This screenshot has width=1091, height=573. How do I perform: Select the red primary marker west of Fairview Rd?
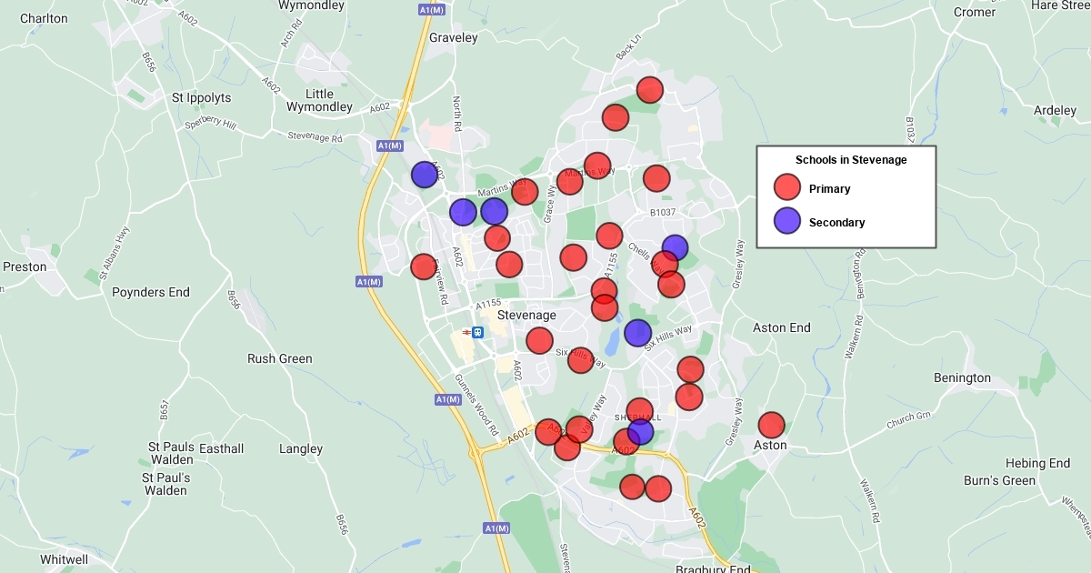pyautogui.click(x=423, y=266)
